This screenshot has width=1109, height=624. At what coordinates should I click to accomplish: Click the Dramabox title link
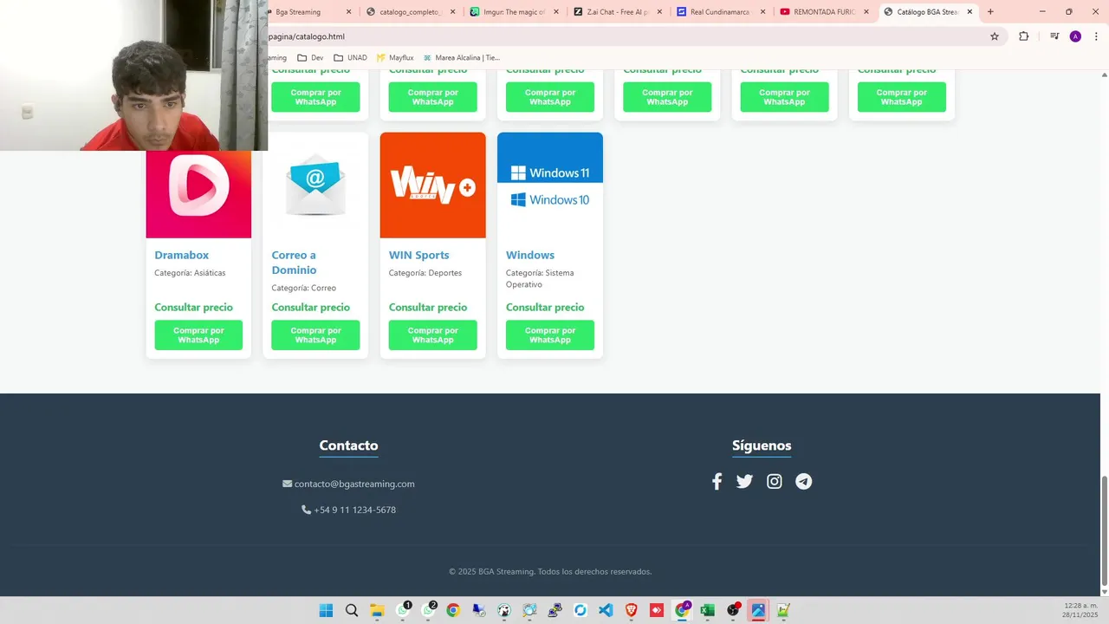point(181,255)
